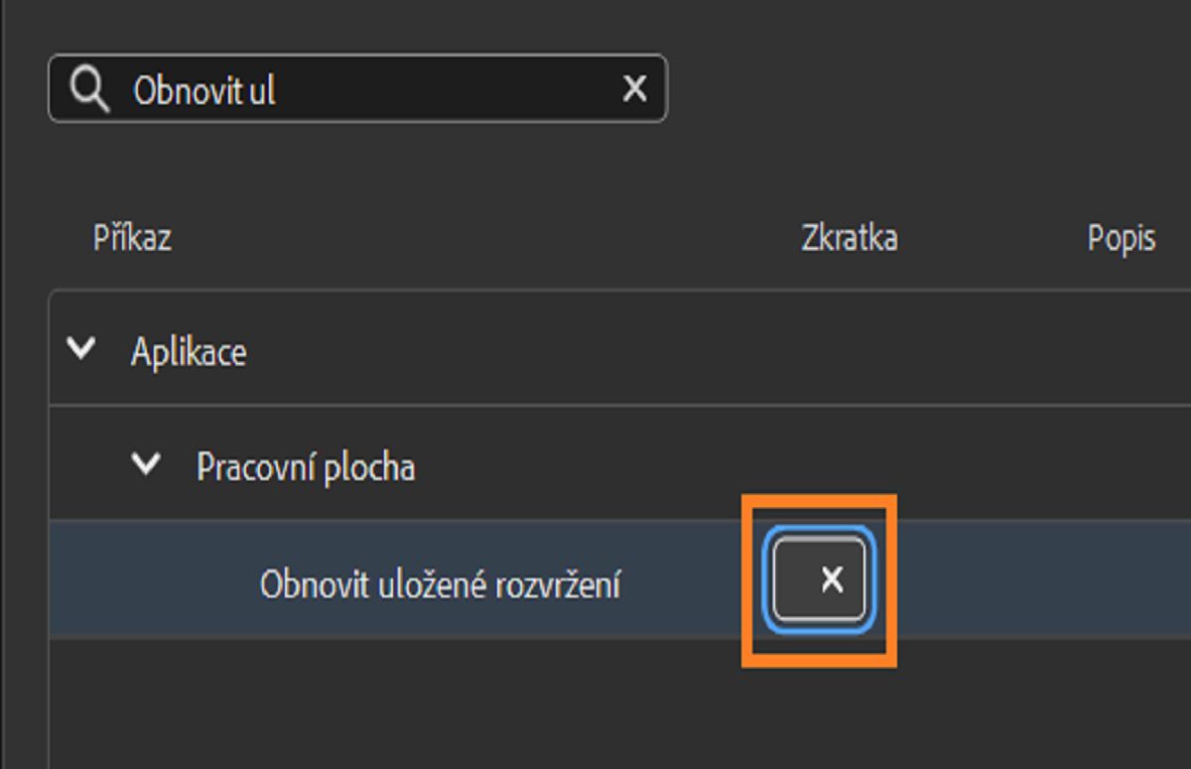1191x769 pixels.
Task: Collapse the Pracovní plocha section
Action: point(147,463)
